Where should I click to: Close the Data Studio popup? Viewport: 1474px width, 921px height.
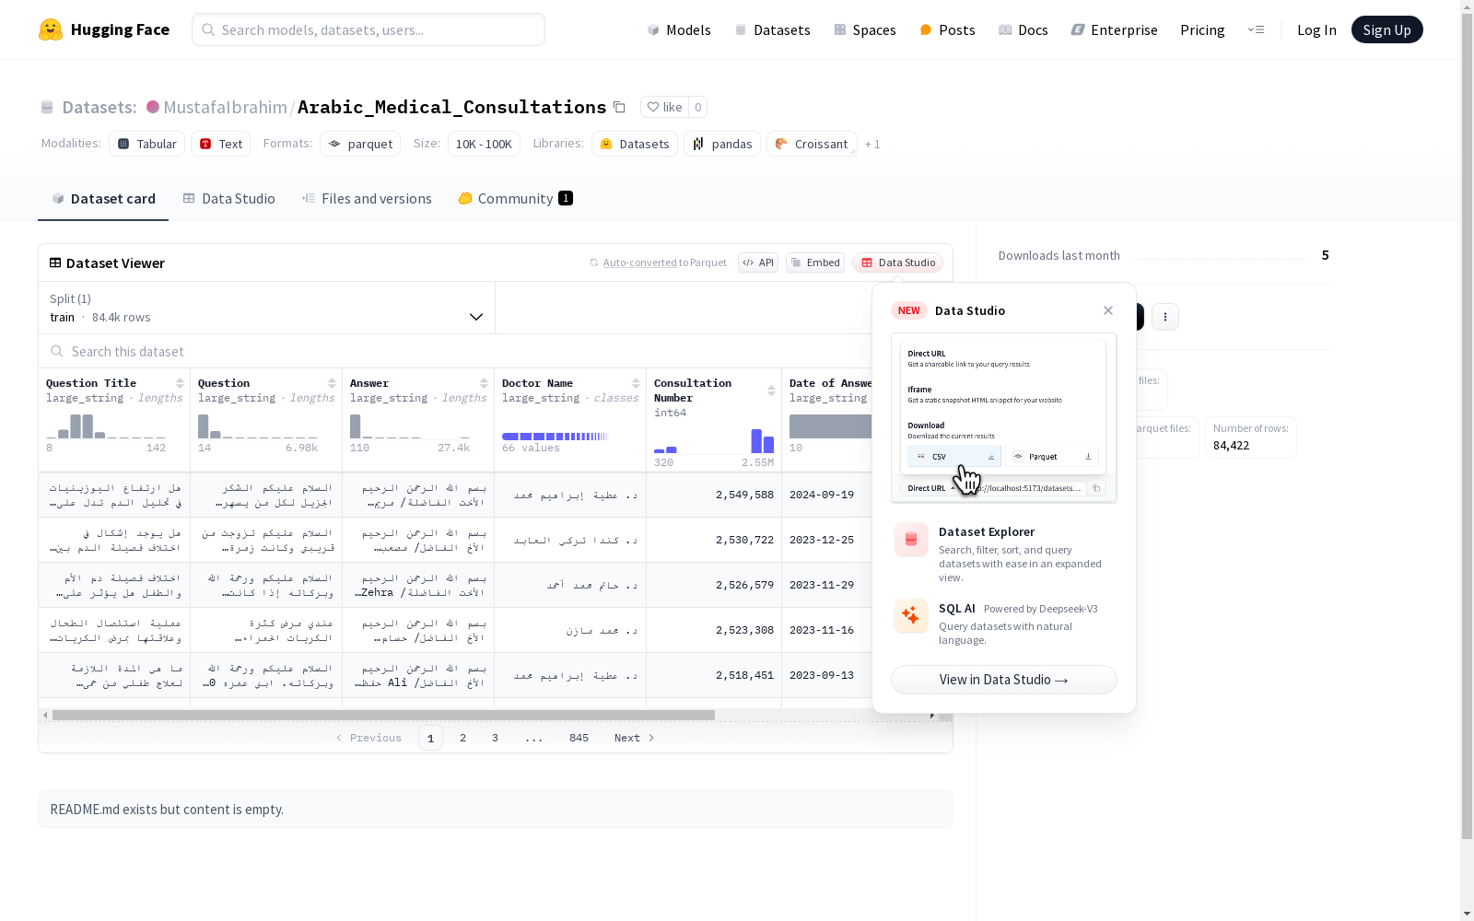point(1108,310)
